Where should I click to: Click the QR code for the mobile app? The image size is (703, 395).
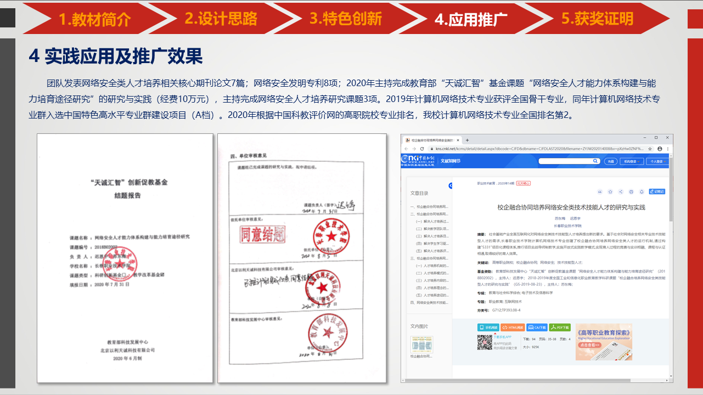tap(485, 342)
